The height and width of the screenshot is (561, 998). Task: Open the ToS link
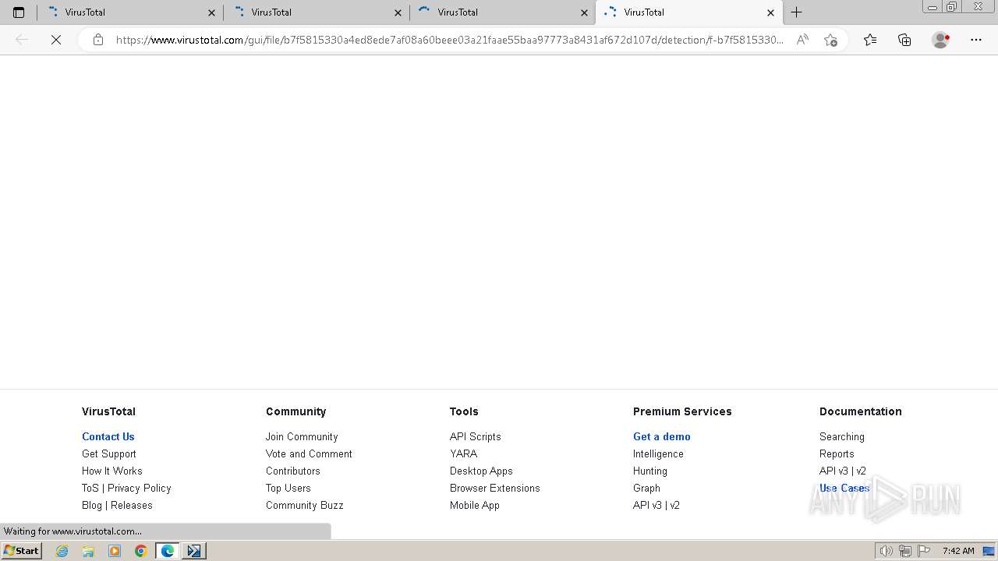(x=90, y=488)
